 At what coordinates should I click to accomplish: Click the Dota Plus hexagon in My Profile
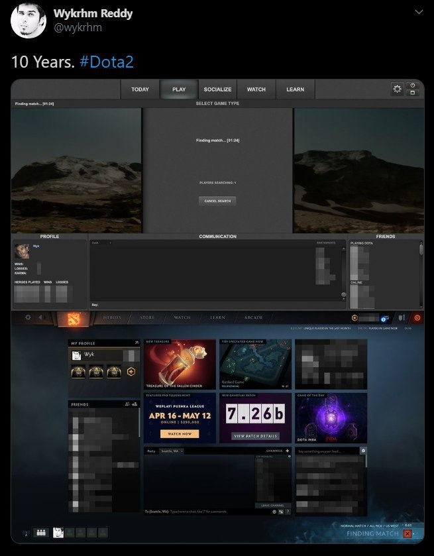[131, 372]
